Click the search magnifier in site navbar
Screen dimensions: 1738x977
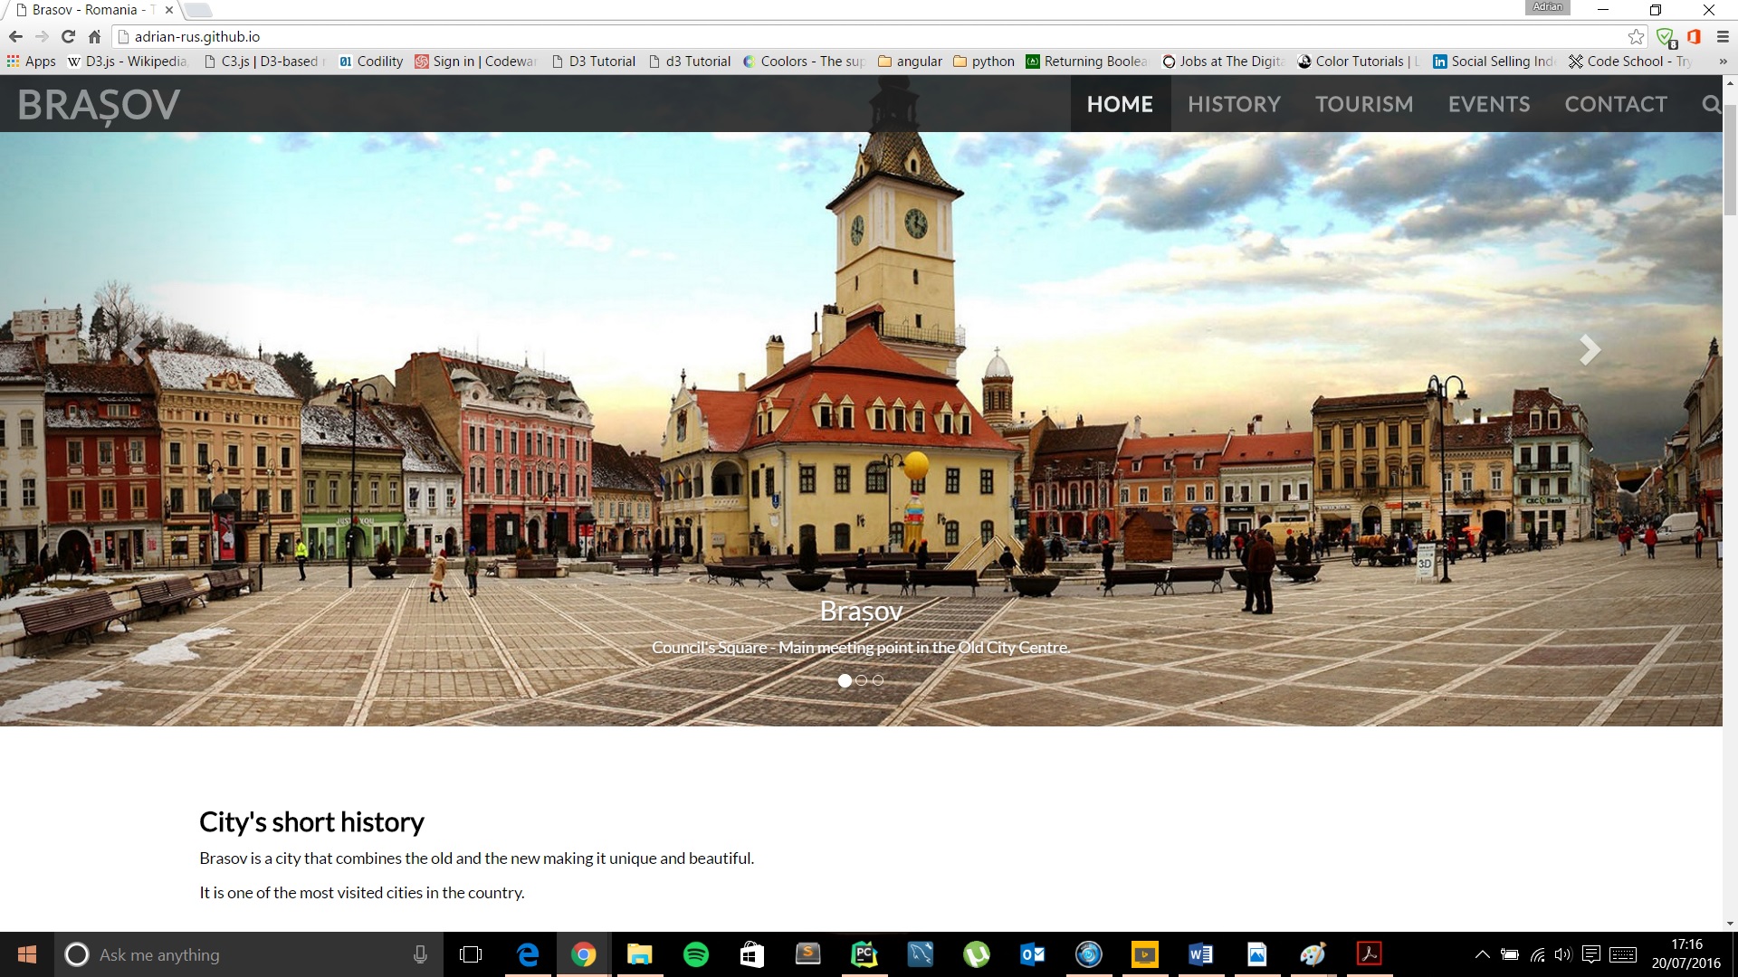[x=1710, y=104]
